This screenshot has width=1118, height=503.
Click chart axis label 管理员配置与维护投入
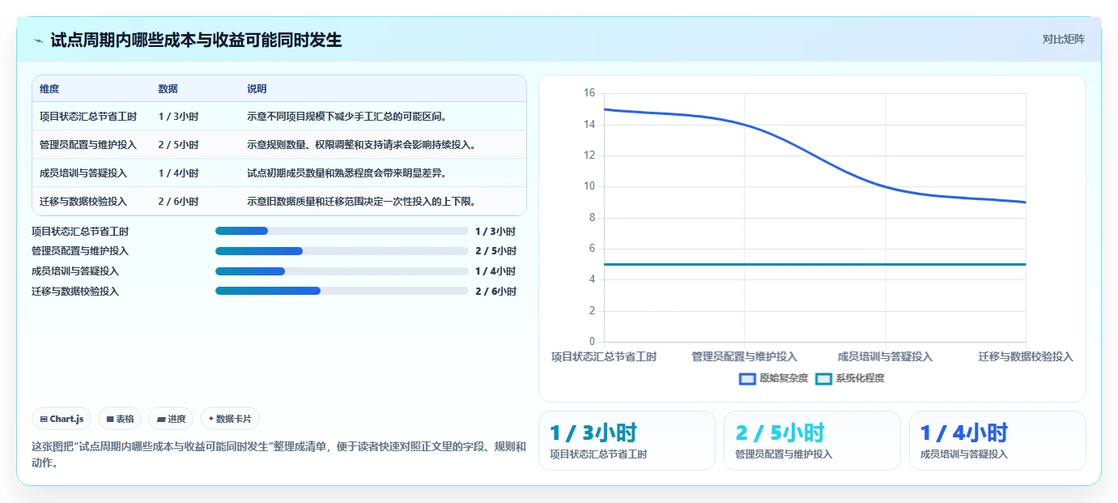745,356
